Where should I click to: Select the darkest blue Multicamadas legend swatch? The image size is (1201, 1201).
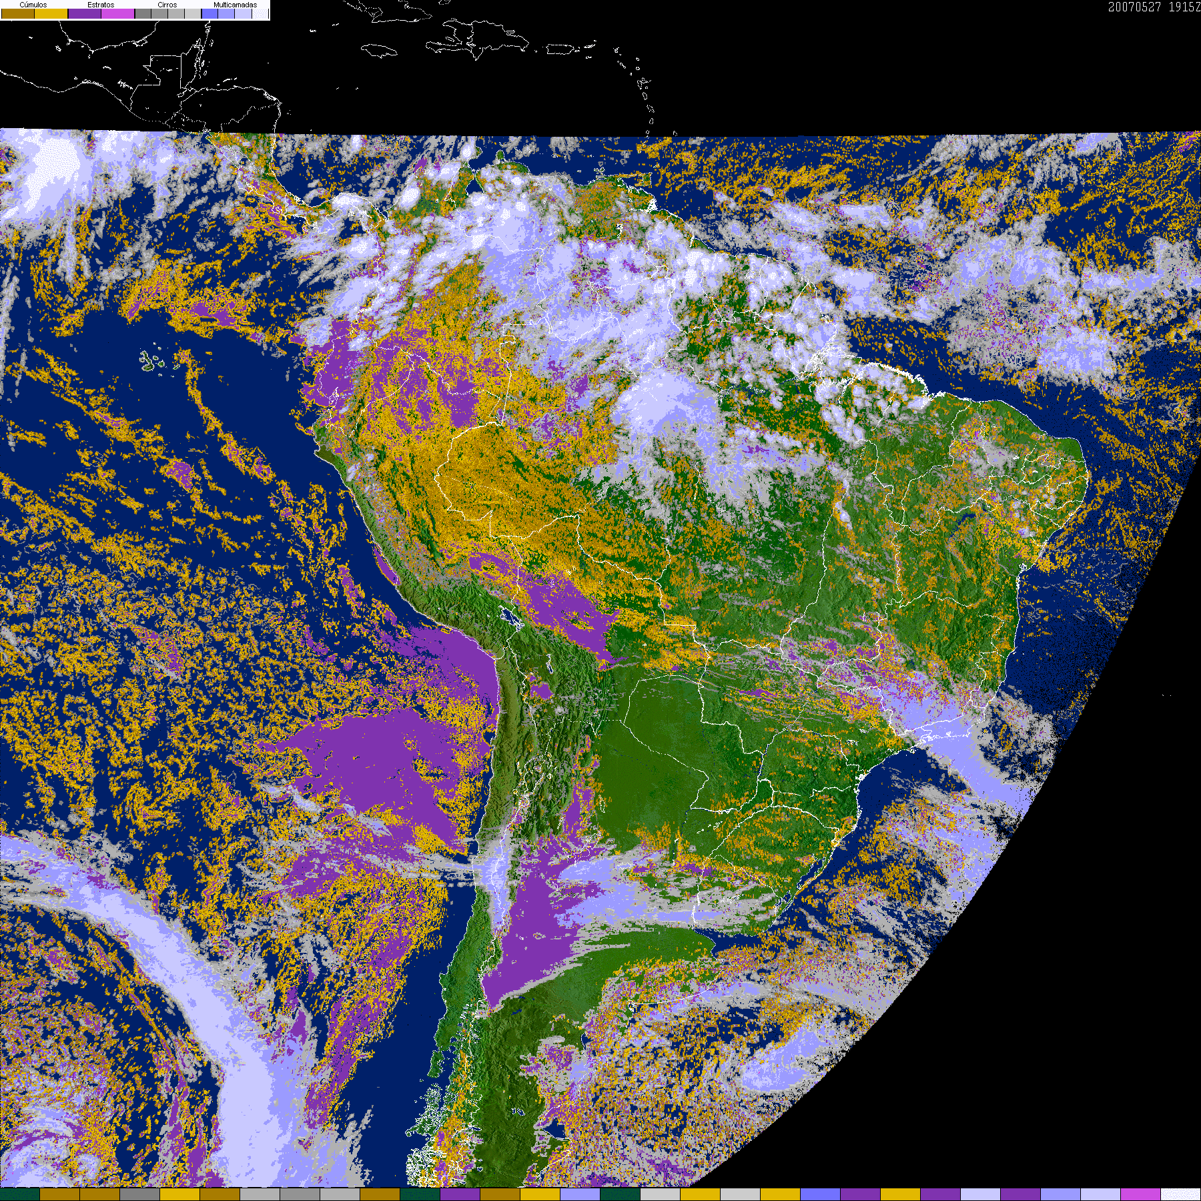[210, 13]
